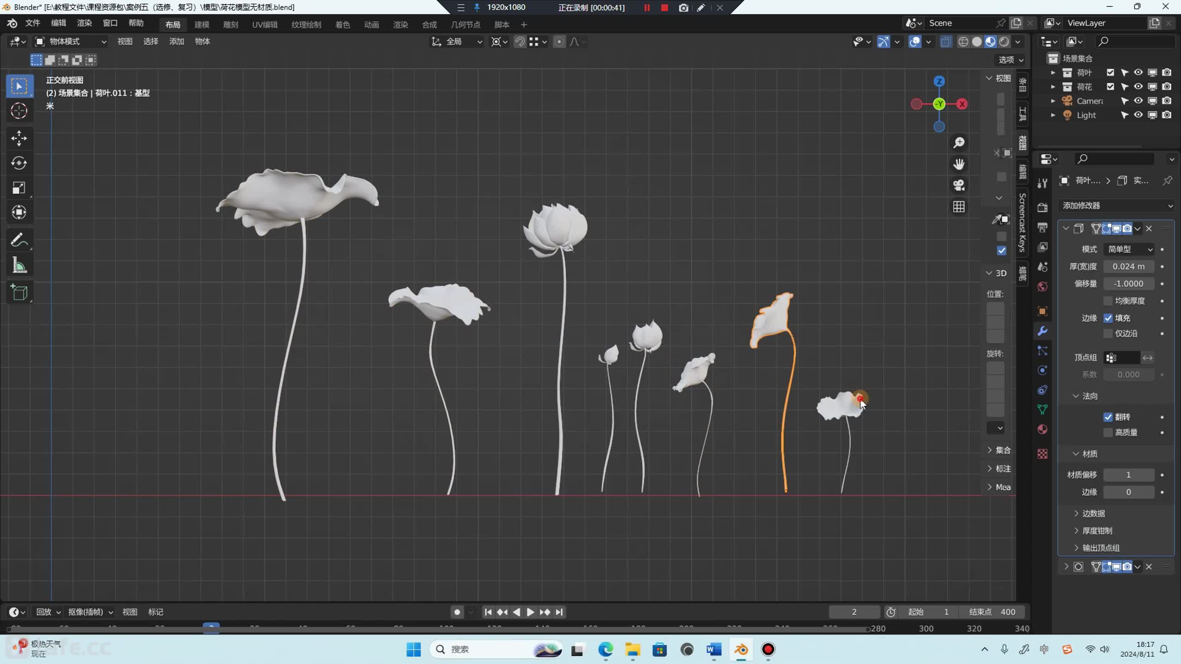Uncheck the 填充 checkbox
The width and height of the screenshot is (1181, 664).
click(x=1108, y=318)
